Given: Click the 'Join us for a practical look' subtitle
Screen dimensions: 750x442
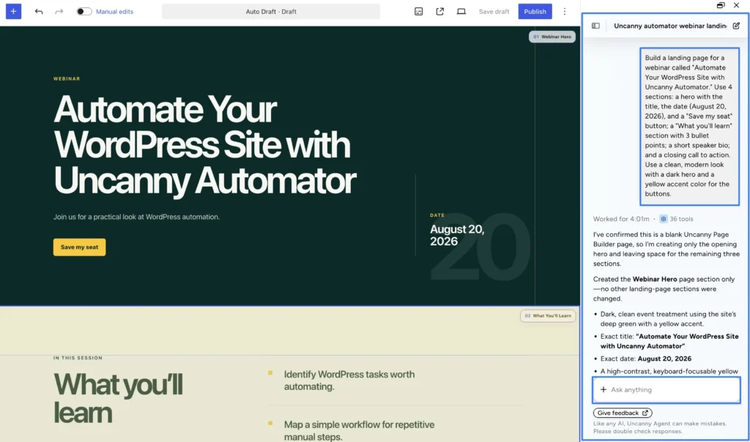Looking at the screenshot, I should click(x=136, y=217).
